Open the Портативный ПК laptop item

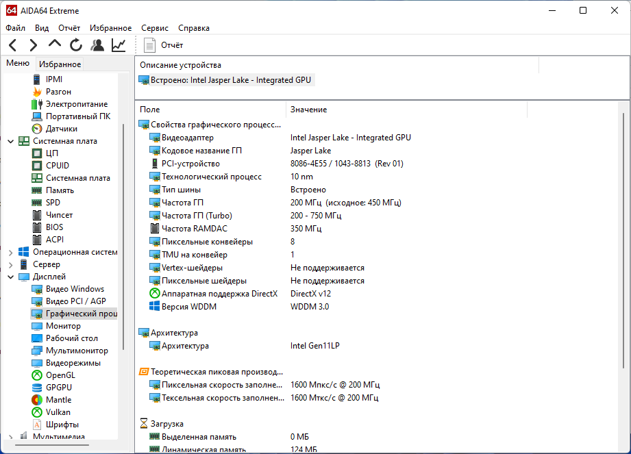point(71,116)
